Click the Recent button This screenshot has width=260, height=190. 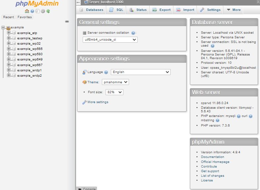click(9, 17)
